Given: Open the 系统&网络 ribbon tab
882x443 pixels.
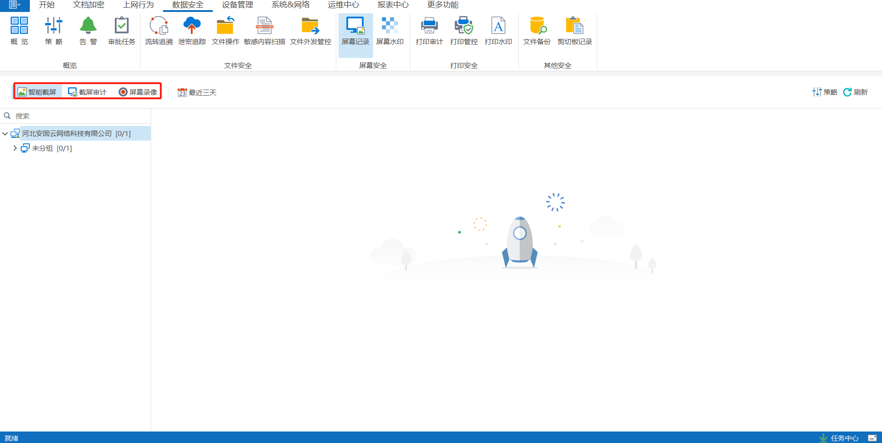Looking at the screenshot, I should [x=290, y=5].
